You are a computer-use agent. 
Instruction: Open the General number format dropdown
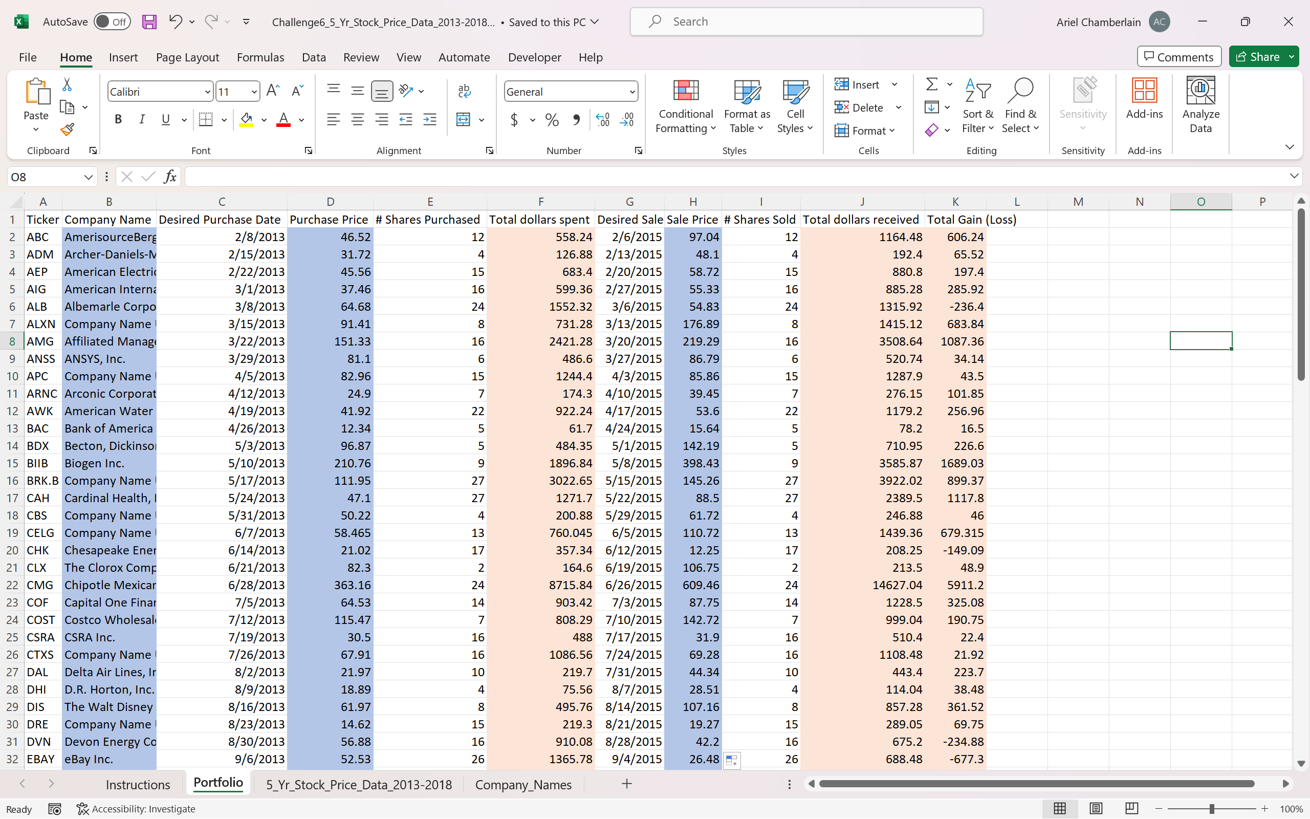click(x=632, y=92)
